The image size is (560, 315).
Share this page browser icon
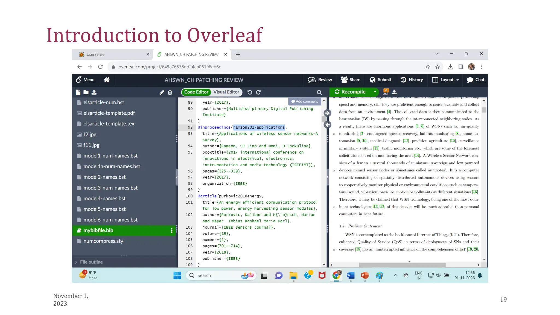(427, 67)
